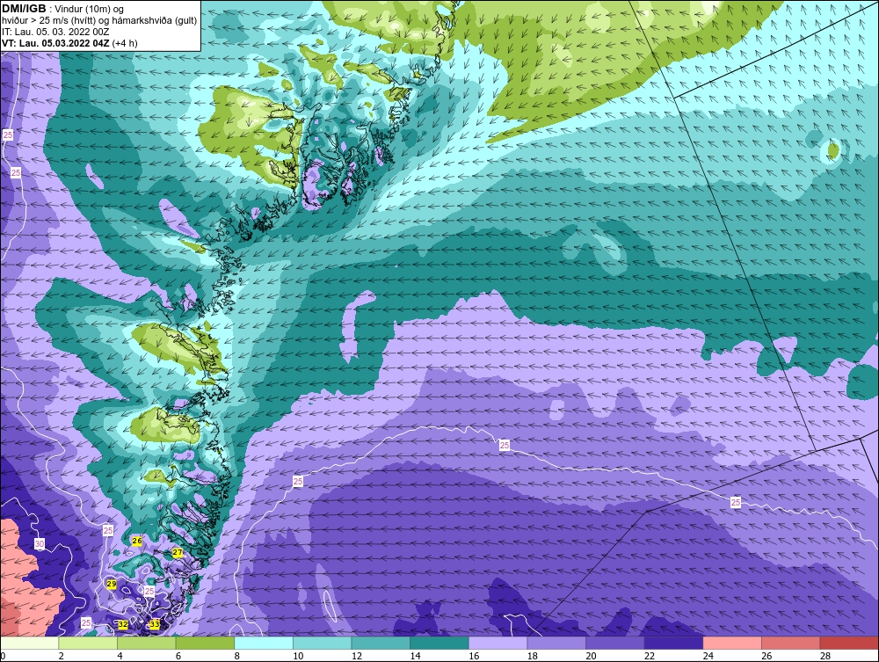Viewport: 879px width, 662px height.
Task: Pick the 20–22 m/s darker purple legend swatch
Action: (x=615, y=643)
